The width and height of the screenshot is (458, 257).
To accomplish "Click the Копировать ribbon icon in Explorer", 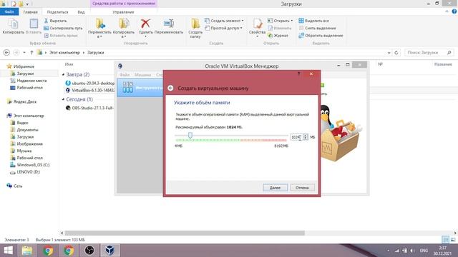I will [x=13, y=26].
